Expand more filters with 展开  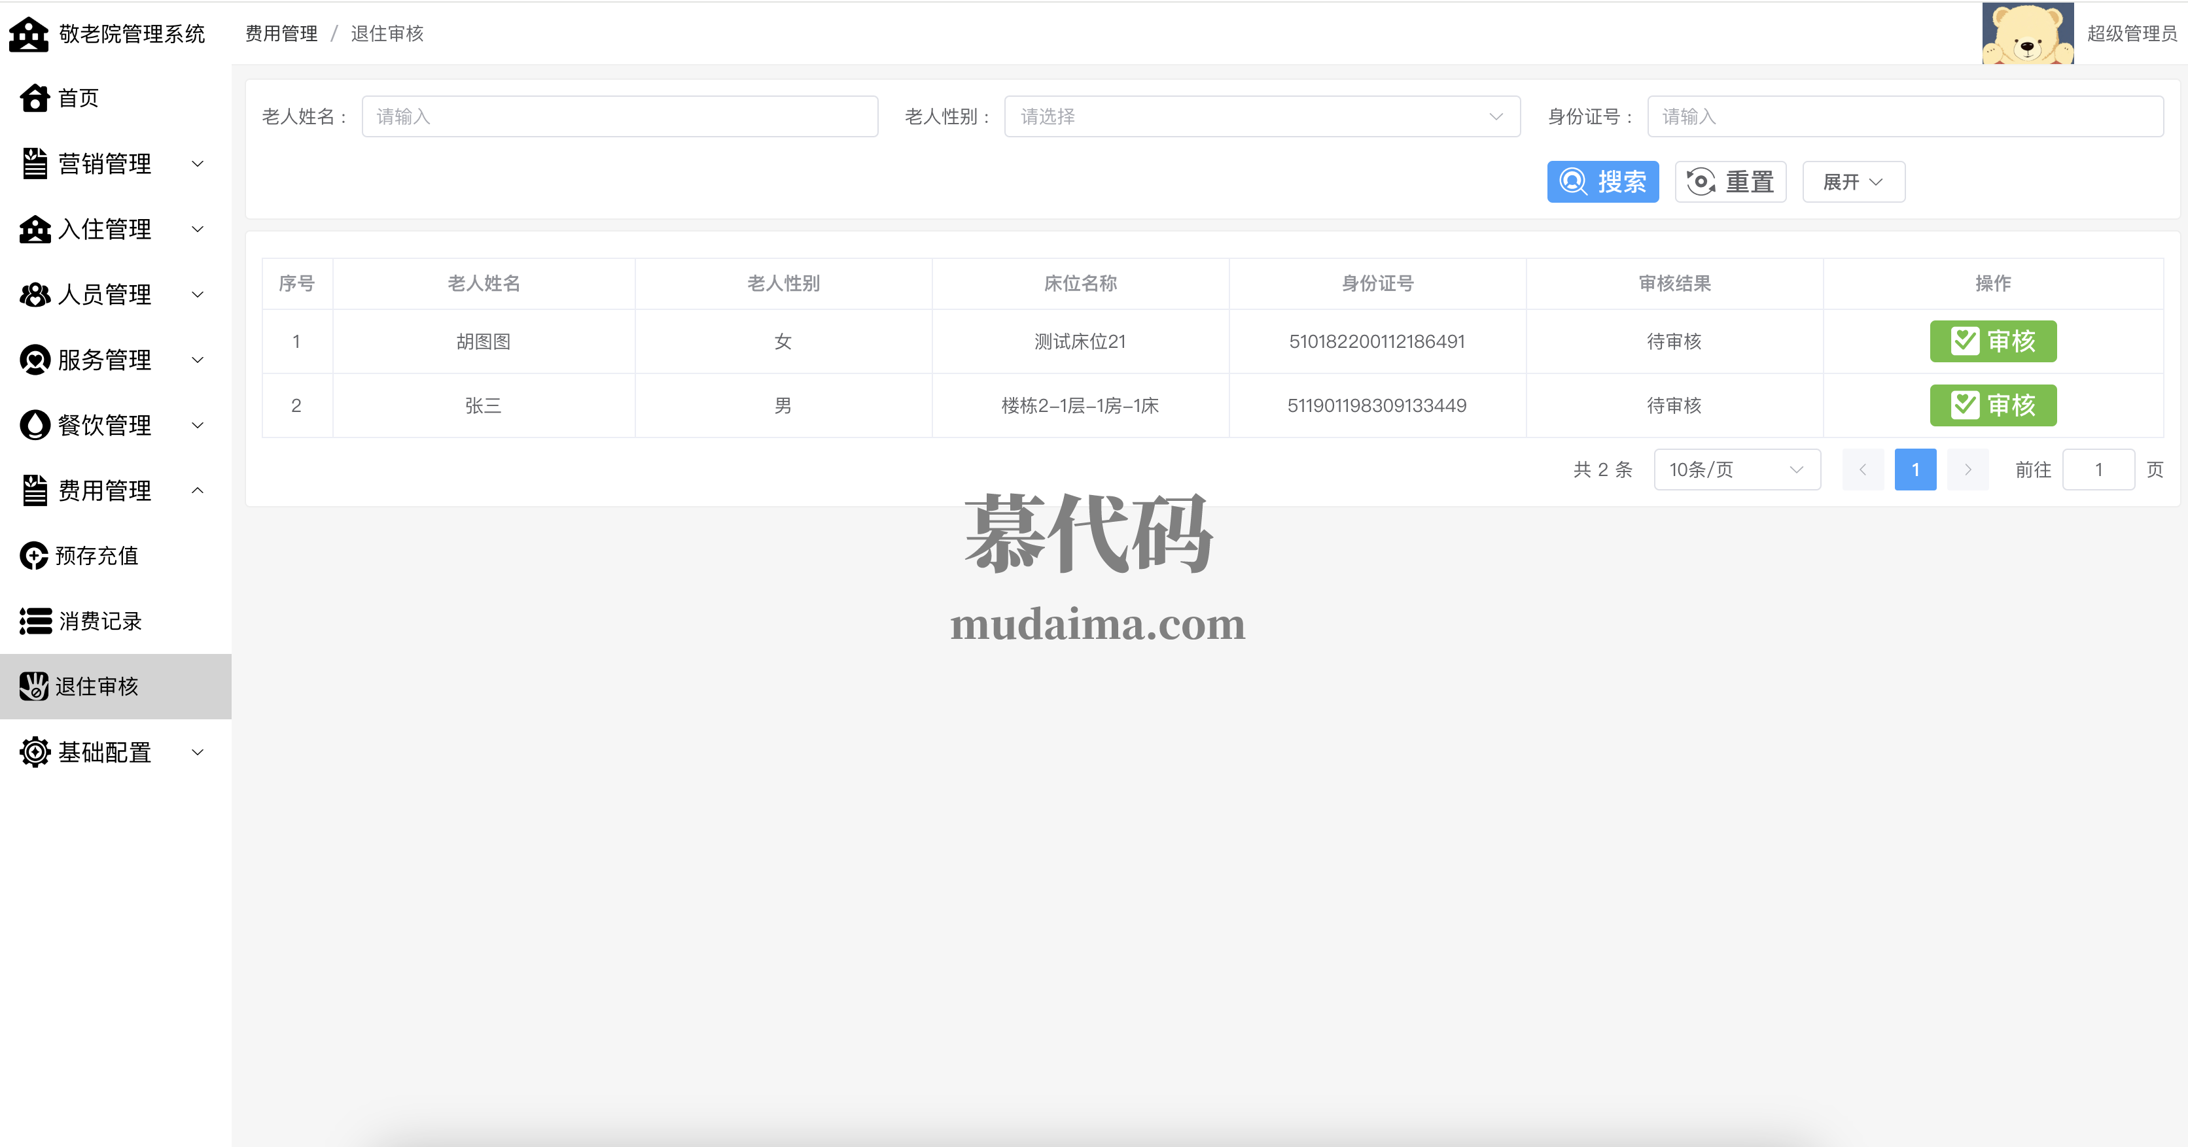tap(1852, 182)
